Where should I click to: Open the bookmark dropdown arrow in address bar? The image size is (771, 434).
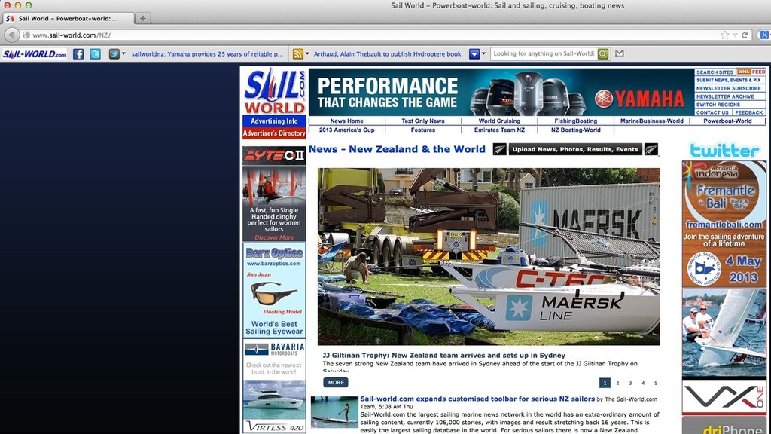(735, 35)
